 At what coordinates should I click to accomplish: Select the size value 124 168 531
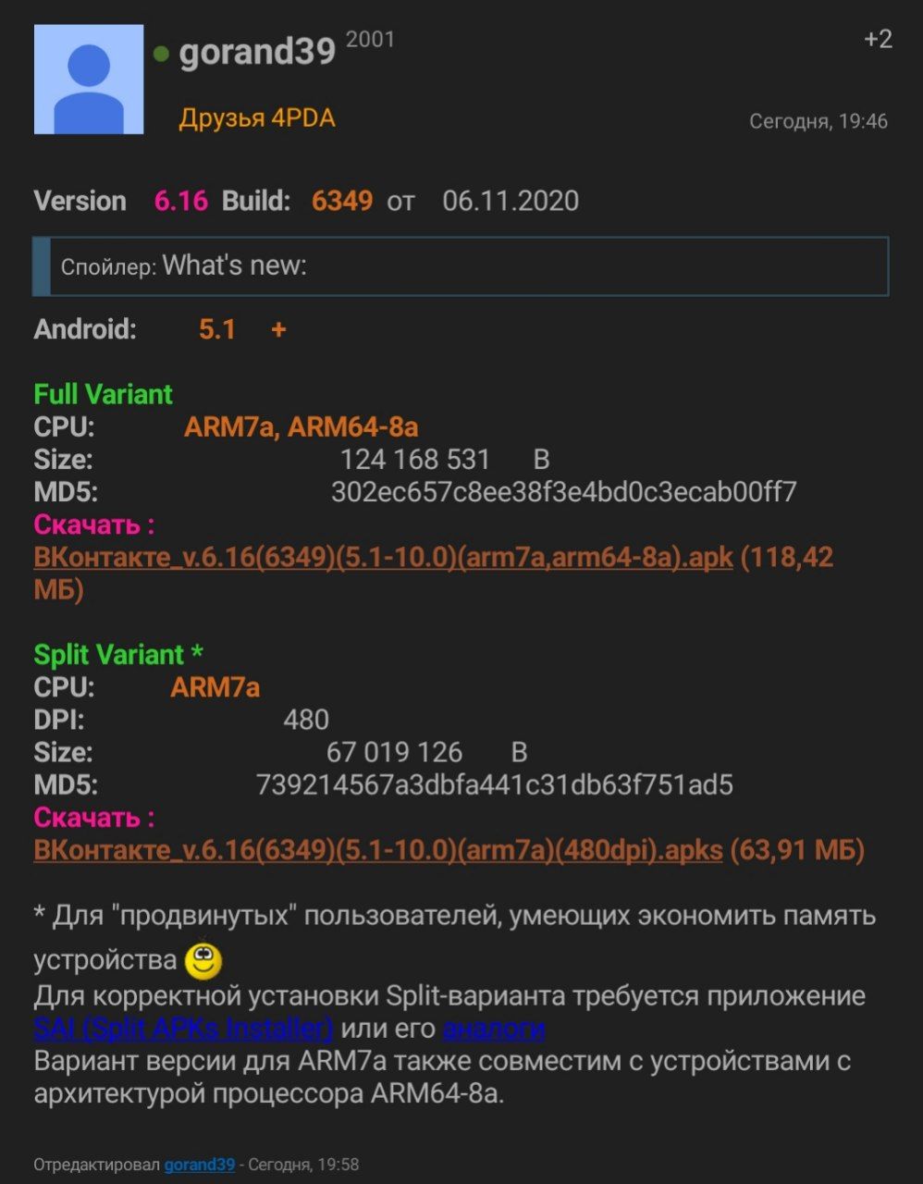click(x=414, y=460)
